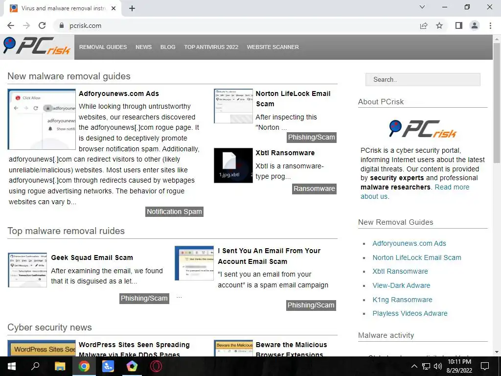Open Chrome's three-dot menu
Image resolution: width=501 pixels, height=376 pixels.
[x=490, y=25]
